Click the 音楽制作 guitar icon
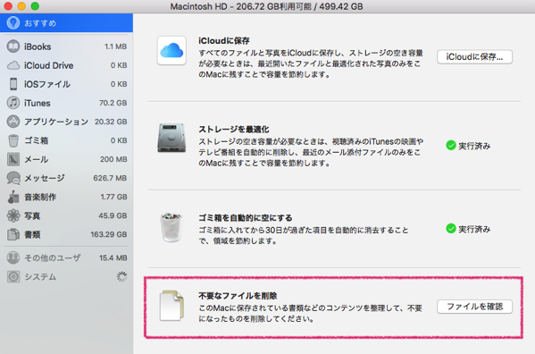 [x=13, y=197]
